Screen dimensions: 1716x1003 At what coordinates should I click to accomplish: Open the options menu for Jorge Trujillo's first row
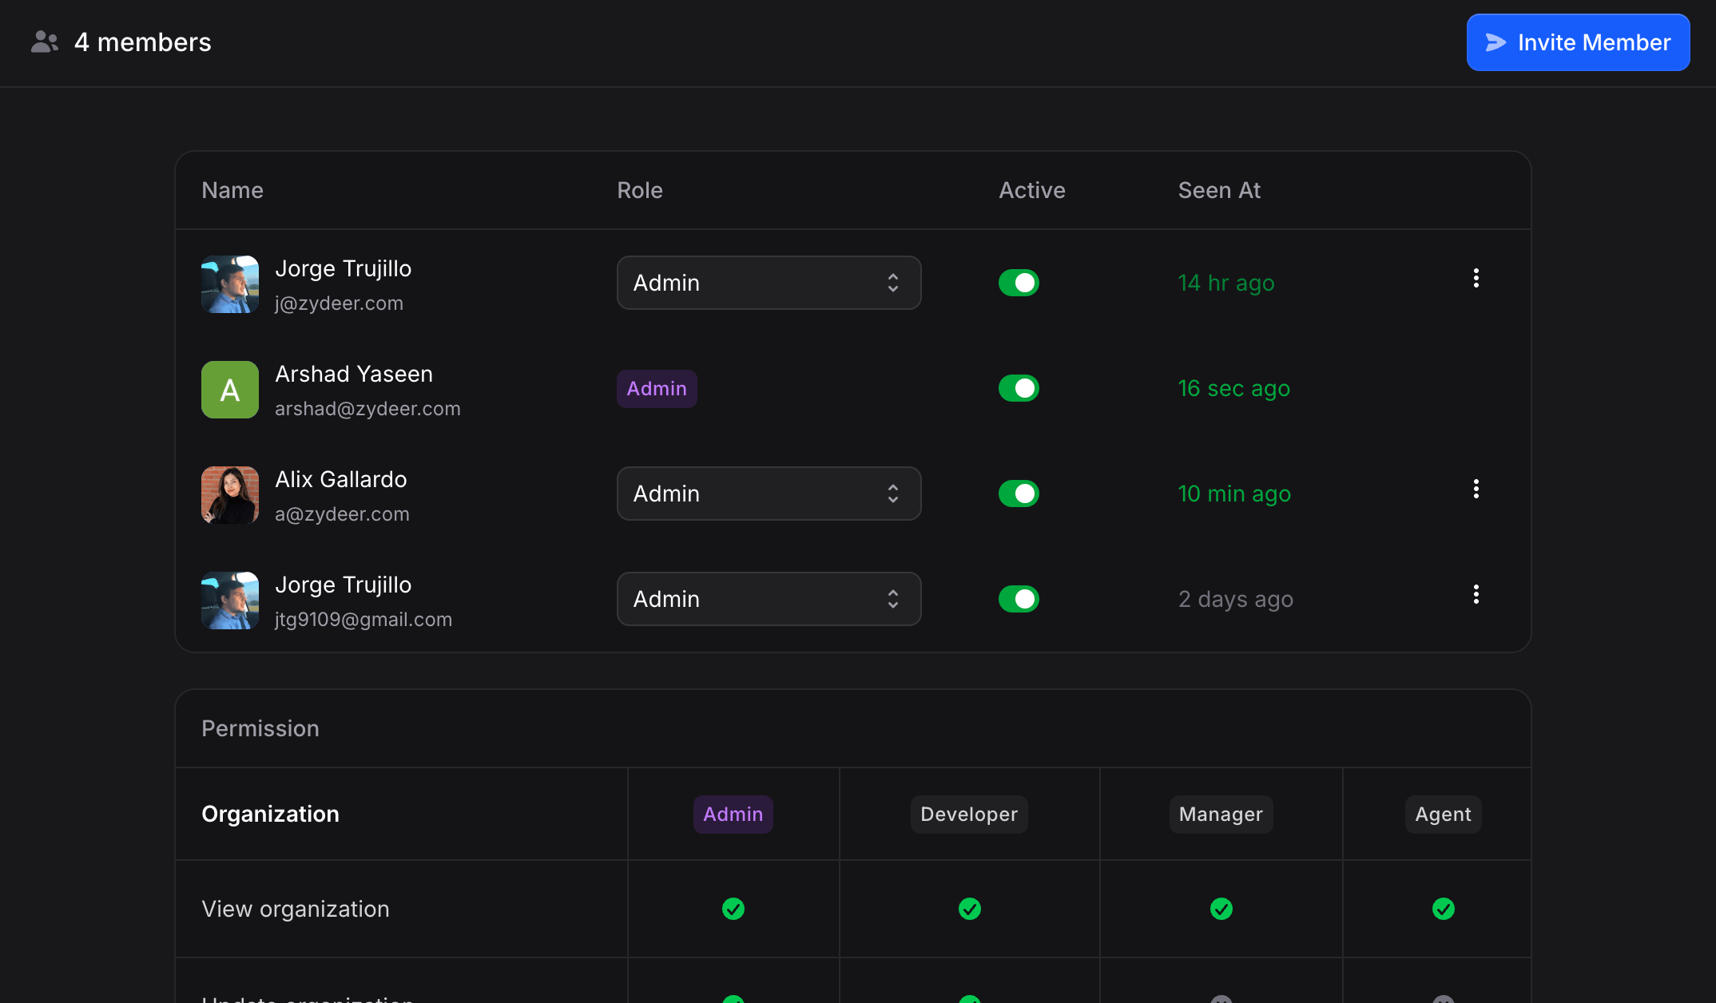coord(1476,278)
